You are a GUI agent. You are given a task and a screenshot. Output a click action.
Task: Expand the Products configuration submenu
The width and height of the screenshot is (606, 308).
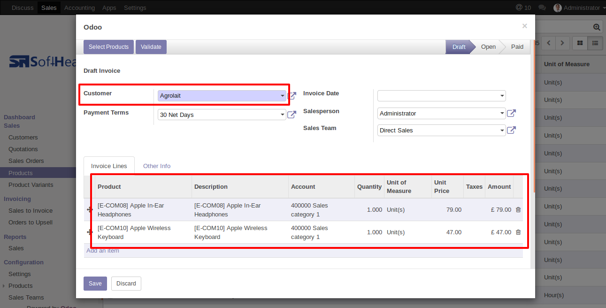(21, 286)
